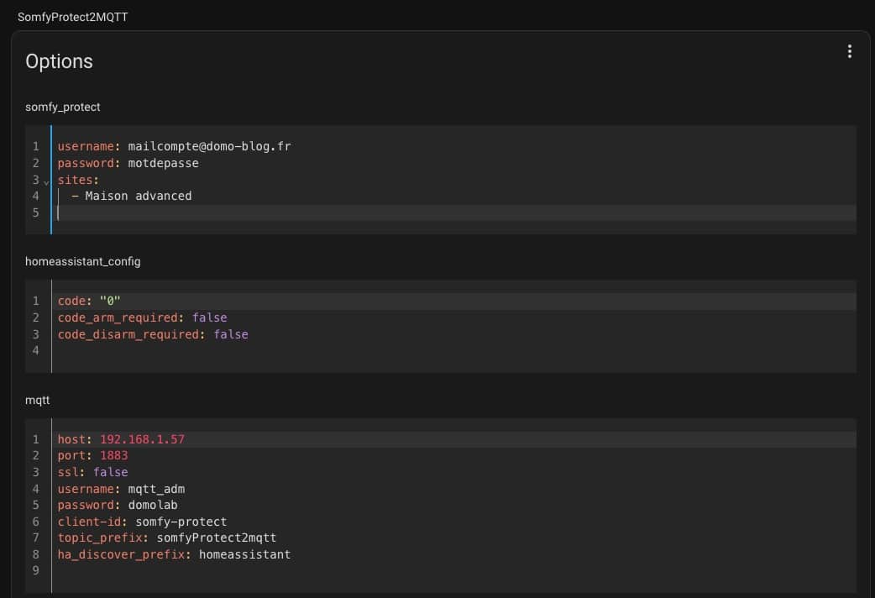The width and height of the screenshot is (875, 598).
Task: Click the host IP 192.168.1.57
Action: [x=142, y=439]
